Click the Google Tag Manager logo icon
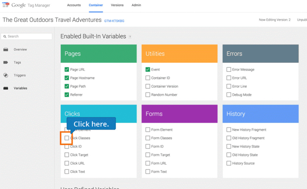 point(6,5)
